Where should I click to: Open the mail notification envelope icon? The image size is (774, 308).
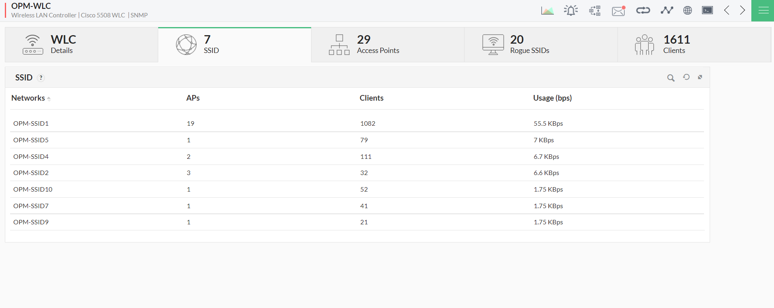coord(618,11)
